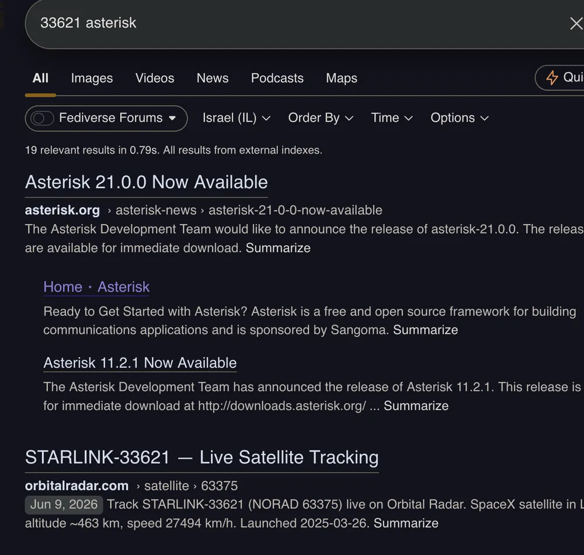Screen dimensions: 584x555
Task: Open the Podcasts tab
Action: [277, 78]
